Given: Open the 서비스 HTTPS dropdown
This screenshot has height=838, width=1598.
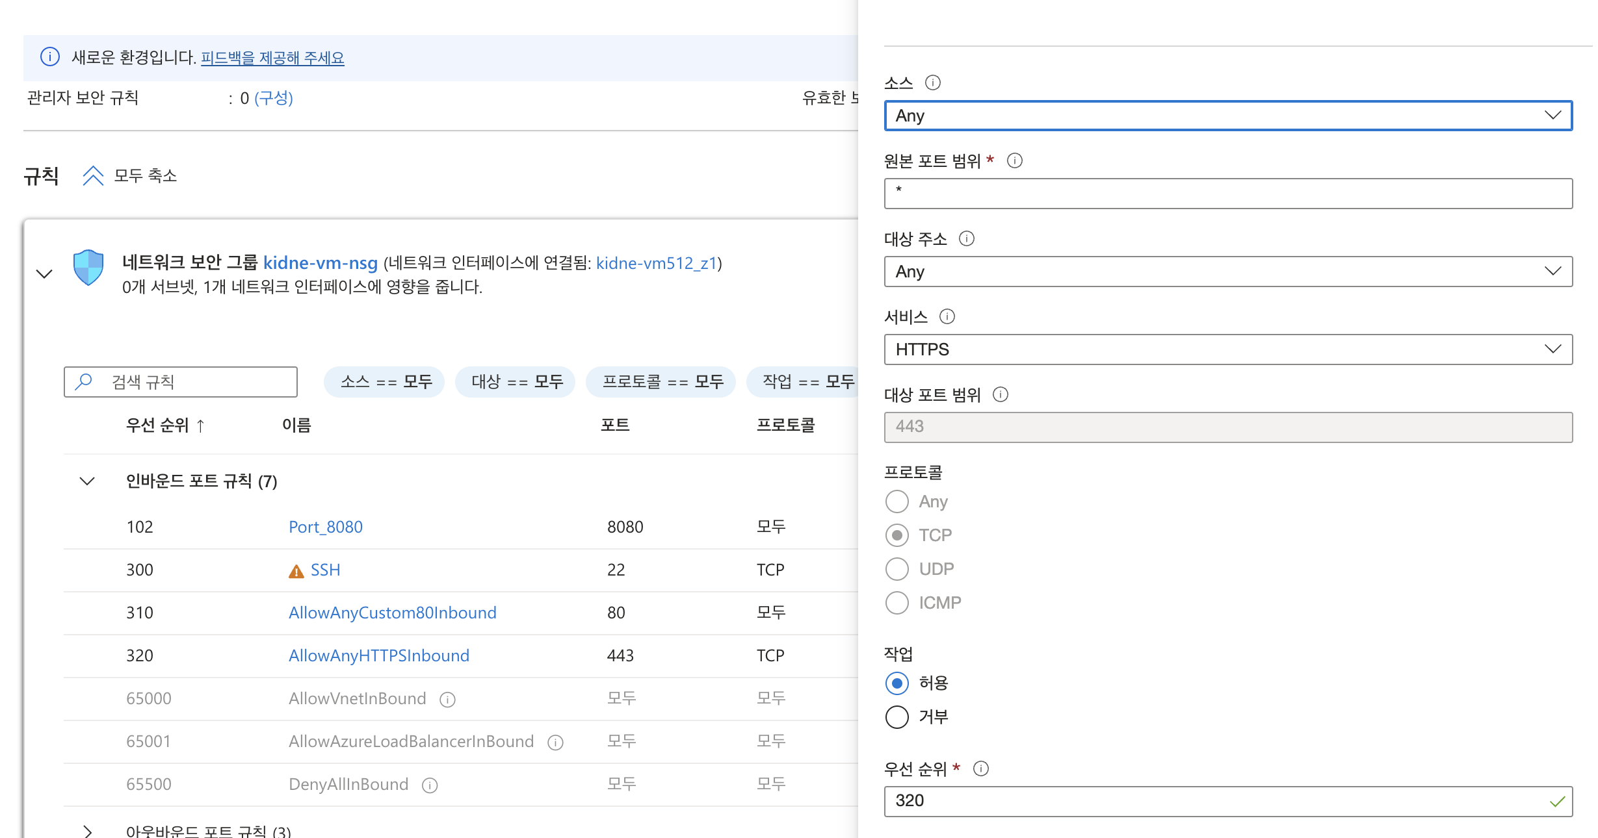Looking at the screenshot, I should coord(1227,349).
